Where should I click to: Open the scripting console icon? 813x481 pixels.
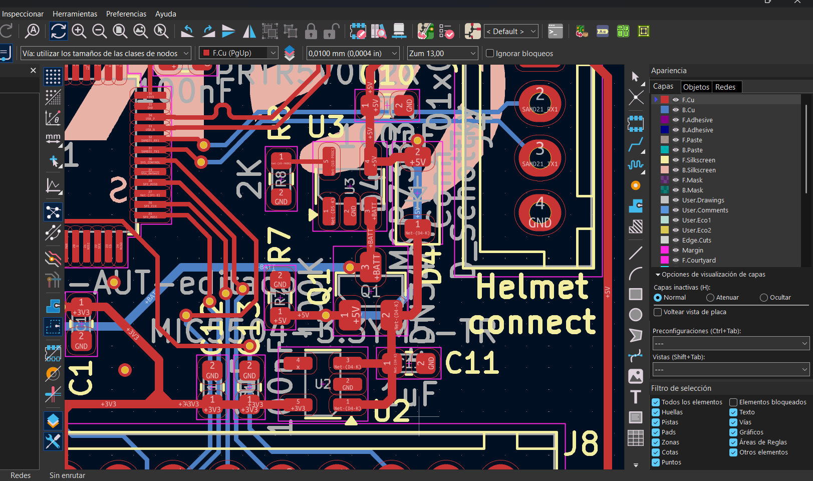coord(555,32)
